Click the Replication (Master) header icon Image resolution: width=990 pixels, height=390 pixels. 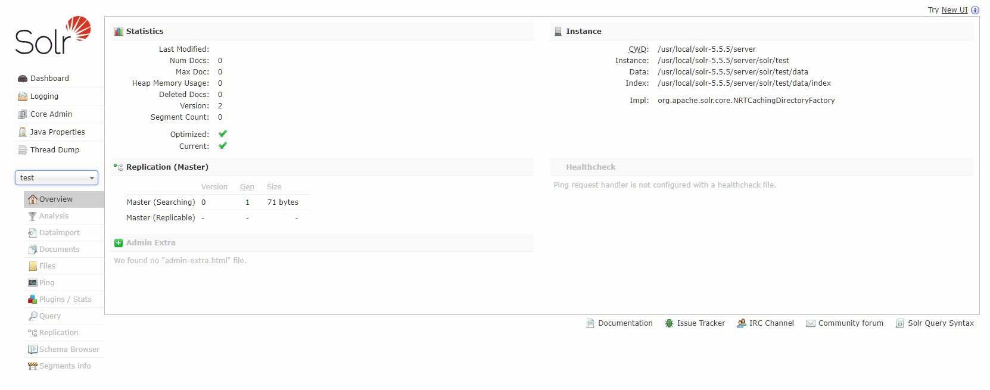[119, 167]
